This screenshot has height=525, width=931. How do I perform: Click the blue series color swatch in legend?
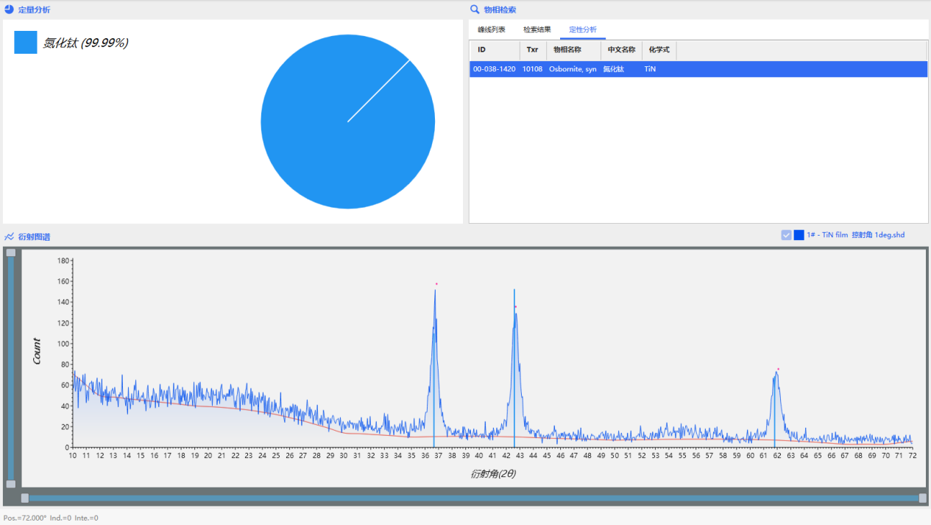click(799, 235)
